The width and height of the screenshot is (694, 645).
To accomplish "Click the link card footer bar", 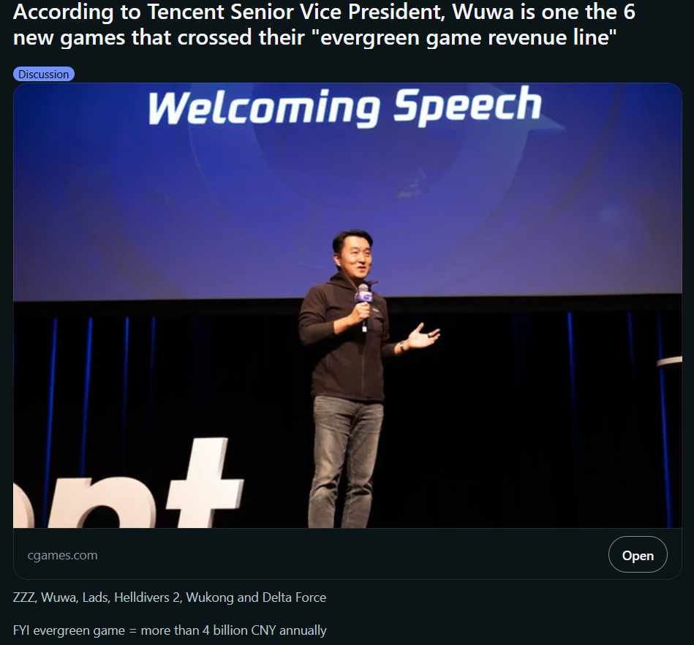I will 347,554.
